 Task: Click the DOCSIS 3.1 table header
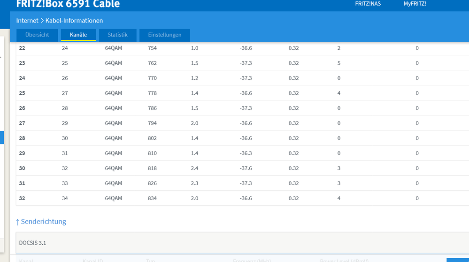242,243
